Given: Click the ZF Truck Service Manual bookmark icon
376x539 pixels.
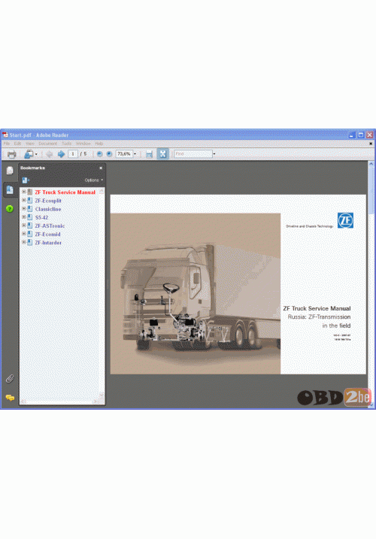Looking at the screenshot, I should (x=30, y=192).
